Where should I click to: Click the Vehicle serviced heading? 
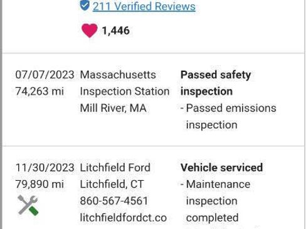(x=221, y=168)
